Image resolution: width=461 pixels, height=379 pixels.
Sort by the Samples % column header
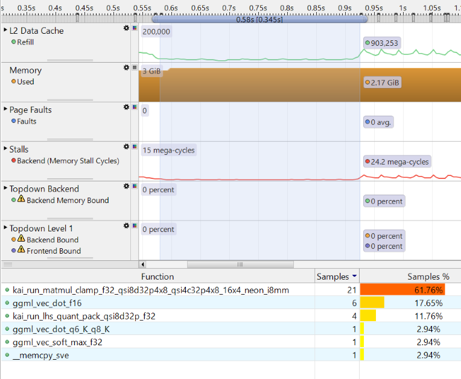click(x=410, y=277)
